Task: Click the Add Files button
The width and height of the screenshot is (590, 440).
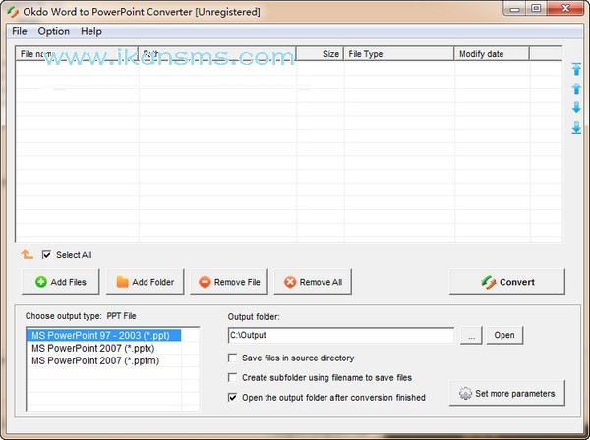Action: [61, 282]
